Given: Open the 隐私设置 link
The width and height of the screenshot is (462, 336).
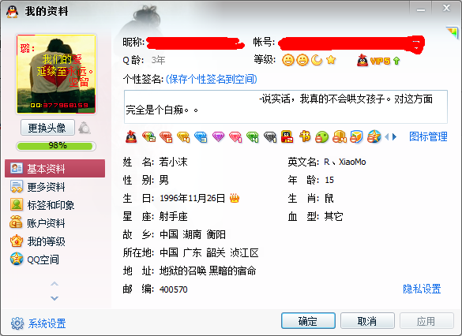Looking at the screenshot, I should 422,289.
